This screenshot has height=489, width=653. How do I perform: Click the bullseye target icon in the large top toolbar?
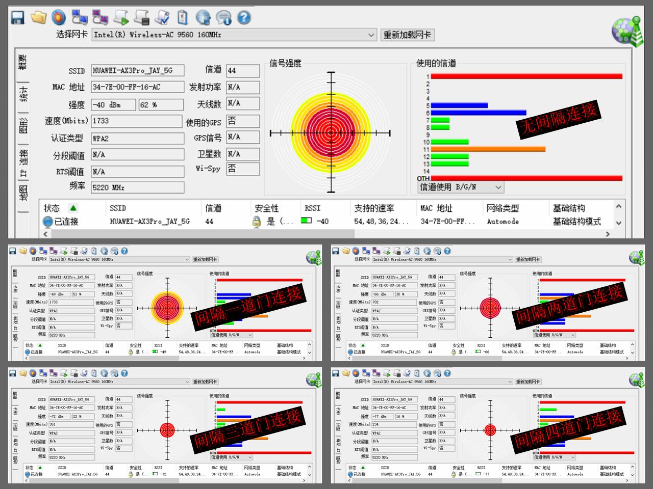(x=59, y=18)
